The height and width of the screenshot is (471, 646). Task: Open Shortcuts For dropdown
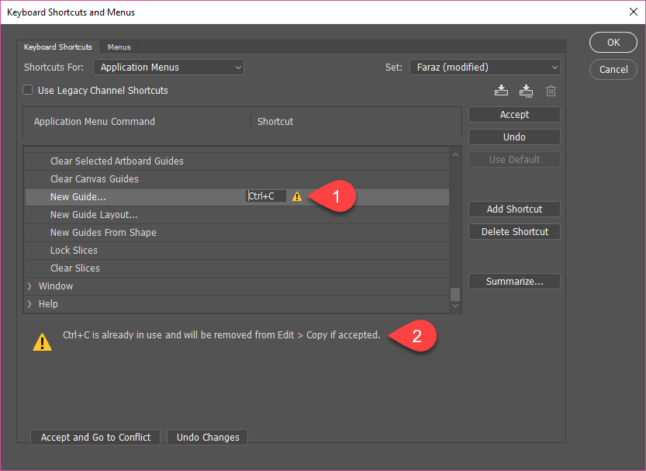168,68
